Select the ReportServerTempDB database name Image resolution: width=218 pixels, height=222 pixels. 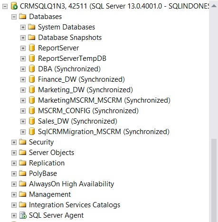[x=72, y=58]
